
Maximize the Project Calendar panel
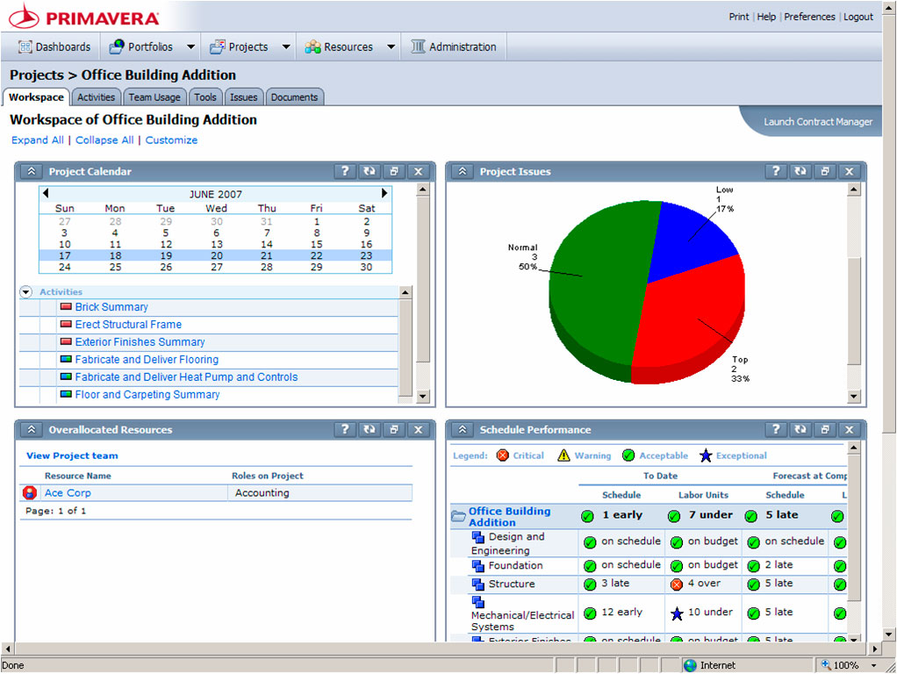[394, 171]
